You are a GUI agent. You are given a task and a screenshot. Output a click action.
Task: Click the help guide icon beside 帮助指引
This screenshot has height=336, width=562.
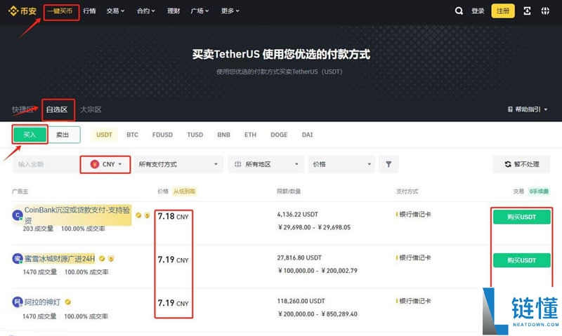[x=510, y=109]
